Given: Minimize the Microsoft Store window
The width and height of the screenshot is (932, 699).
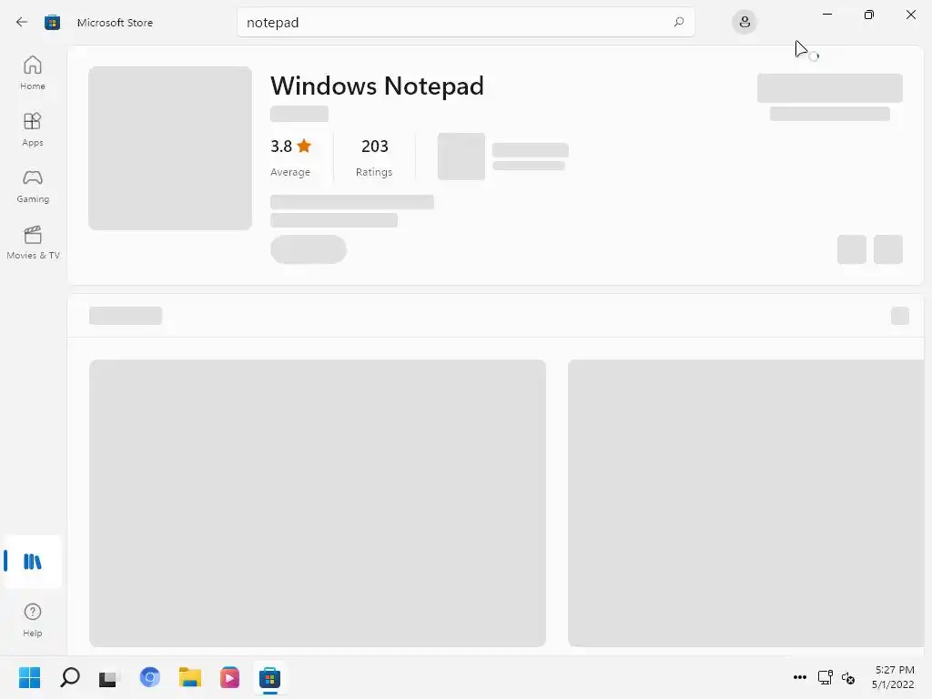Looking at the screenshot, I should pos(827,15).
